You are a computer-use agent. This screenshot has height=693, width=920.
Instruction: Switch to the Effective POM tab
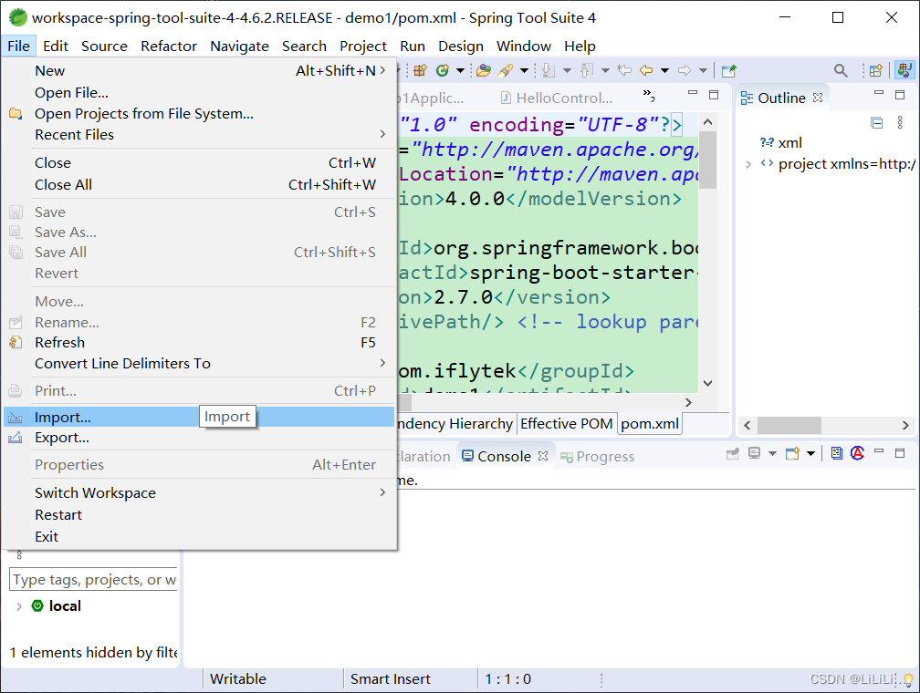click(566, 424)
